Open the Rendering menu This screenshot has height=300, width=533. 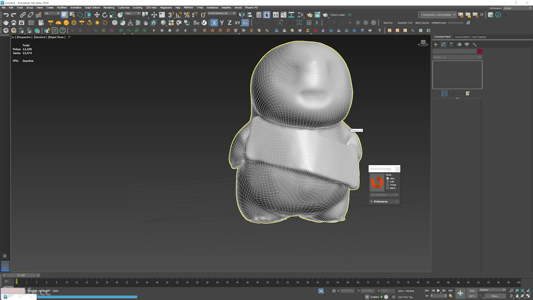click(109, 7)
